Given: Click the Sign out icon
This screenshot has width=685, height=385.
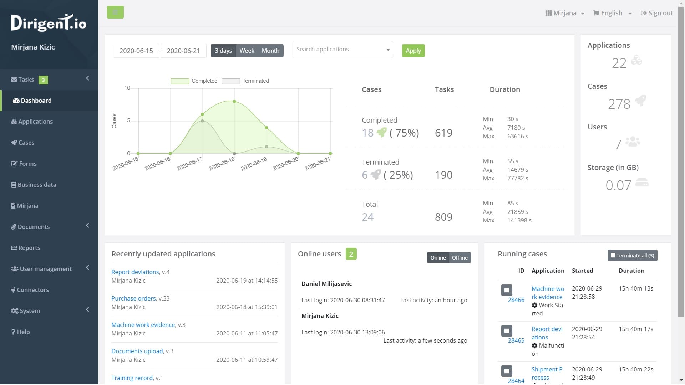Looking at the screenshot, I should pos(643,13).
